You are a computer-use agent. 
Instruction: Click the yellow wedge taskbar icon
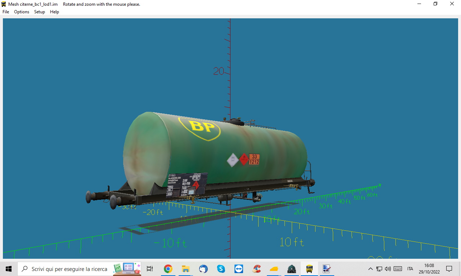click(x=274, y=269)
